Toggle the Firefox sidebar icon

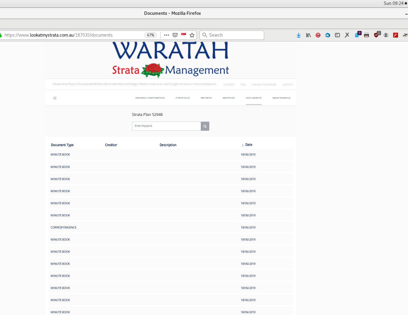pyautogui.click(x=337, y=35)
